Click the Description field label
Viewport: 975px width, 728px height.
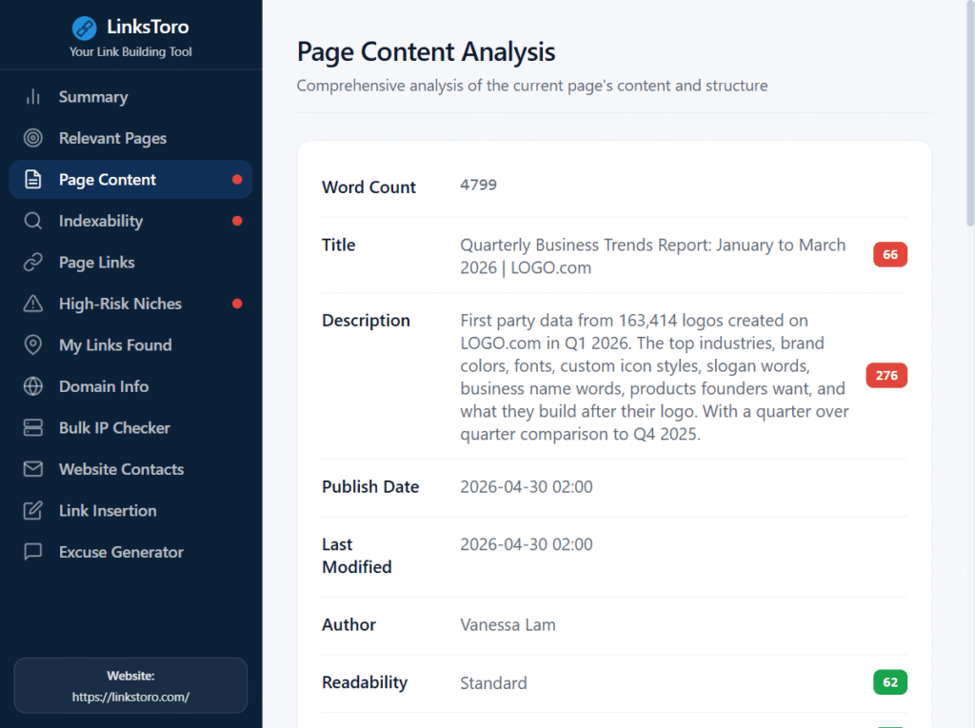pyautogui.click(x=367, y=321)
